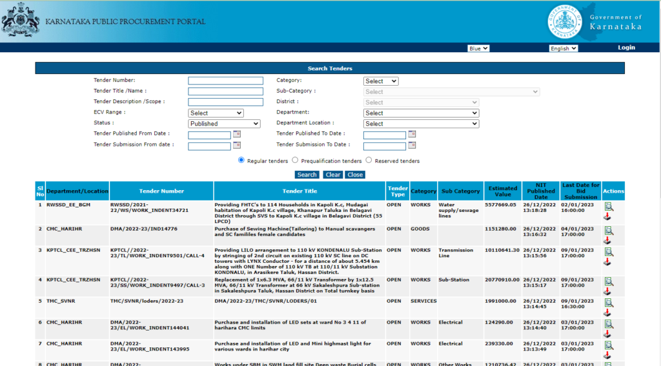This screenshot has width=661, height=366.
Task: Open calendar for Tender Submission From date
Action: (x=236, y=146)
